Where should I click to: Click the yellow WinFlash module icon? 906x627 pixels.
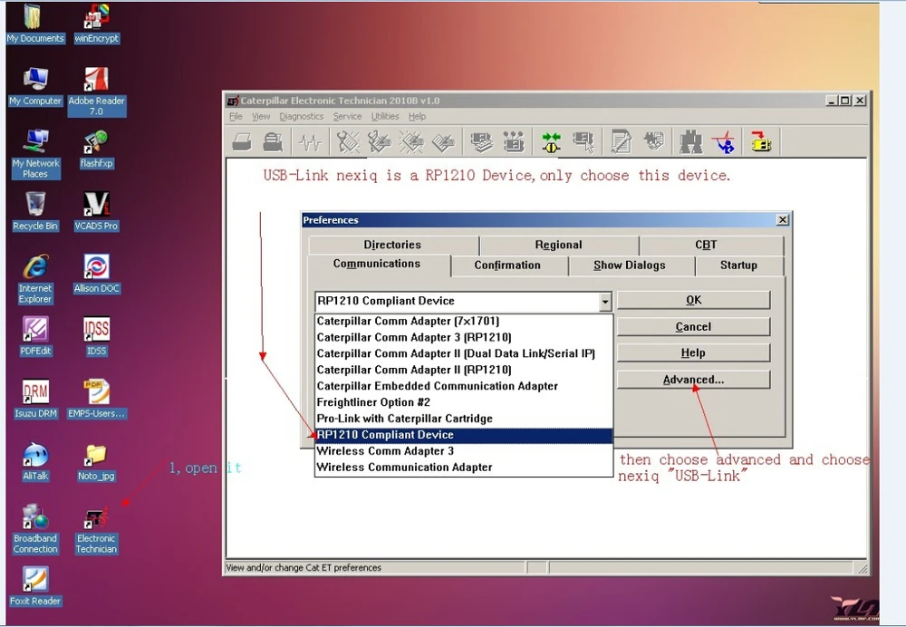pyautogui.click(x=760, y=141)
